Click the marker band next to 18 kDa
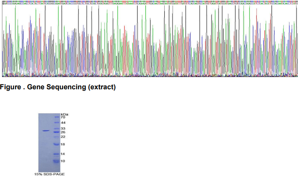The image size is (300, 179). point(55,144)
